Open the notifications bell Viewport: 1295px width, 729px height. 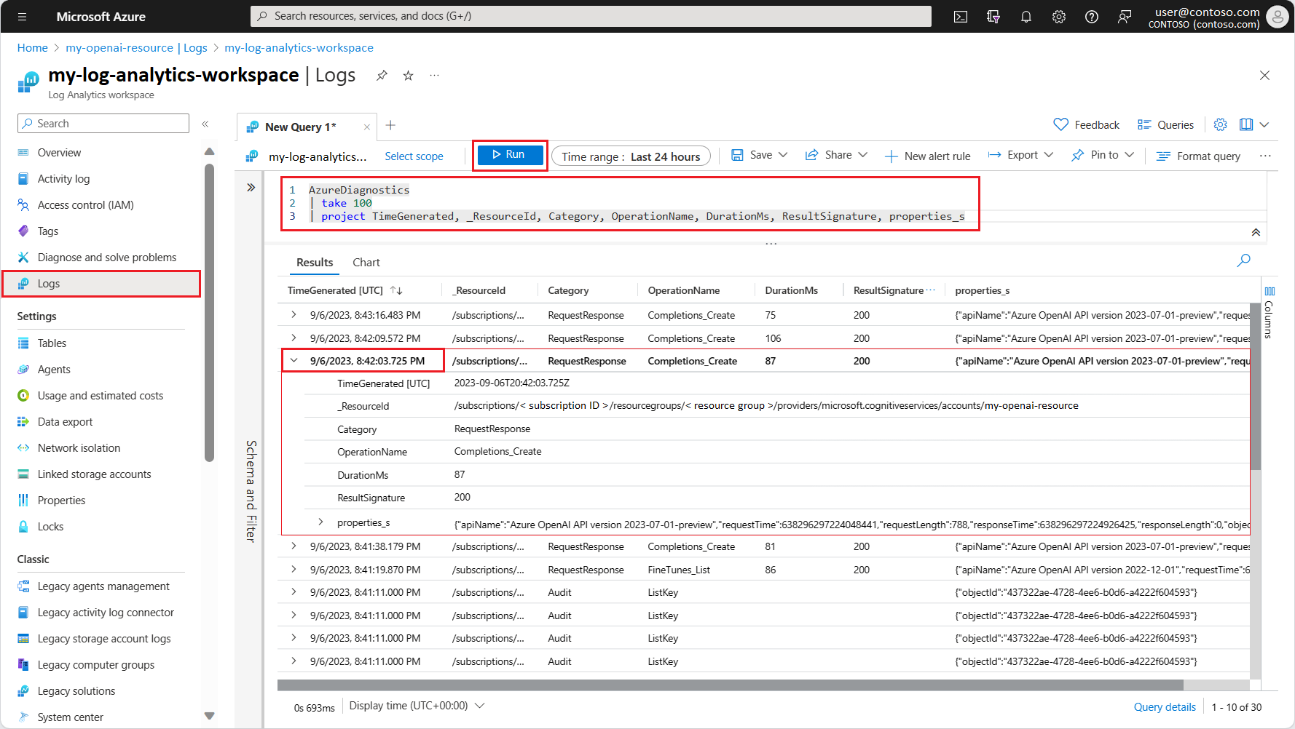tap(1026, 17)
